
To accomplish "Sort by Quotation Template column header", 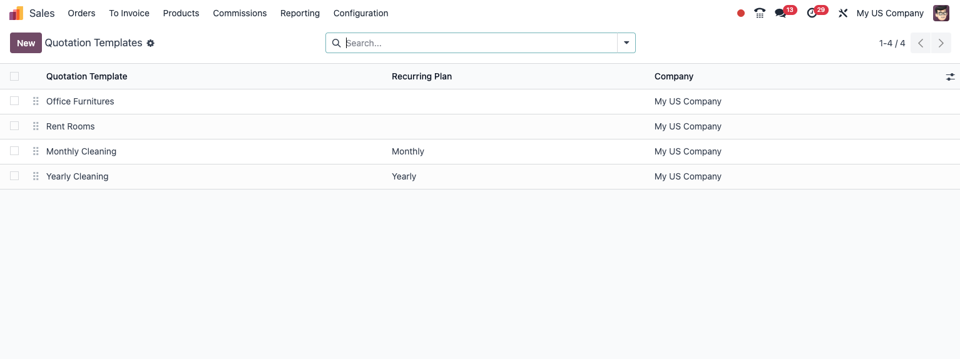I will [x=86, y=76].
